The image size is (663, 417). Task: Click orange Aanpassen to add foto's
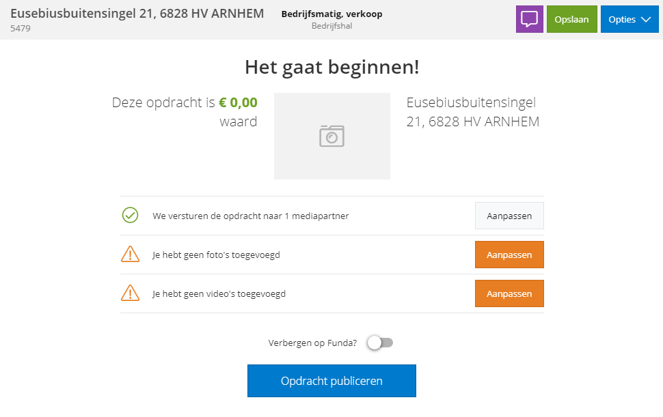(x=509, y=255)
